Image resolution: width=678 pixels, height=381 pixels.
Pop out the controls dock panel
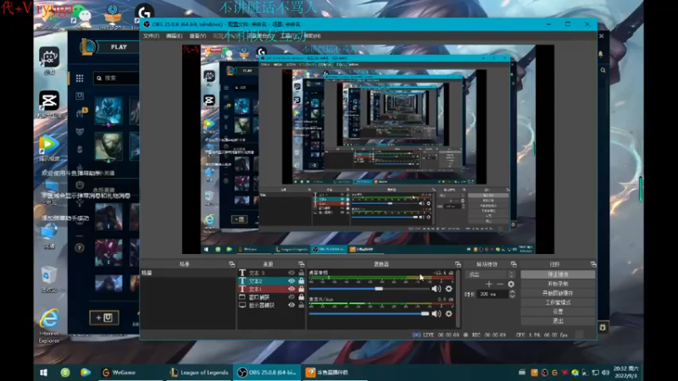(x=593, y=264)
